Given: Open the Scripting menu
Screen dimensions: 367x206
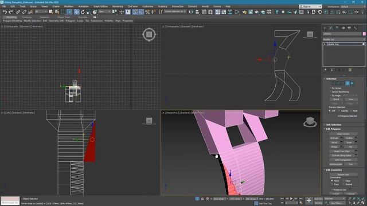Looking at the screenshot, I should 162,6.
